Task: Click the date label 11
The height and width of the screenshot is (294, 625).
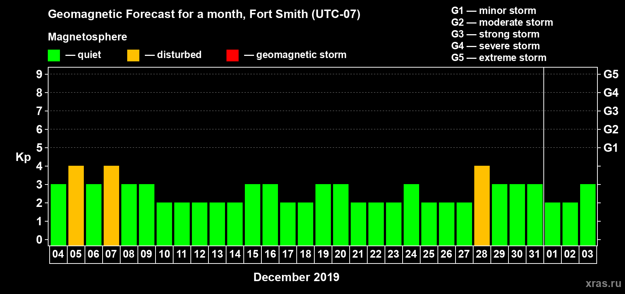Action: coord(182,254)
